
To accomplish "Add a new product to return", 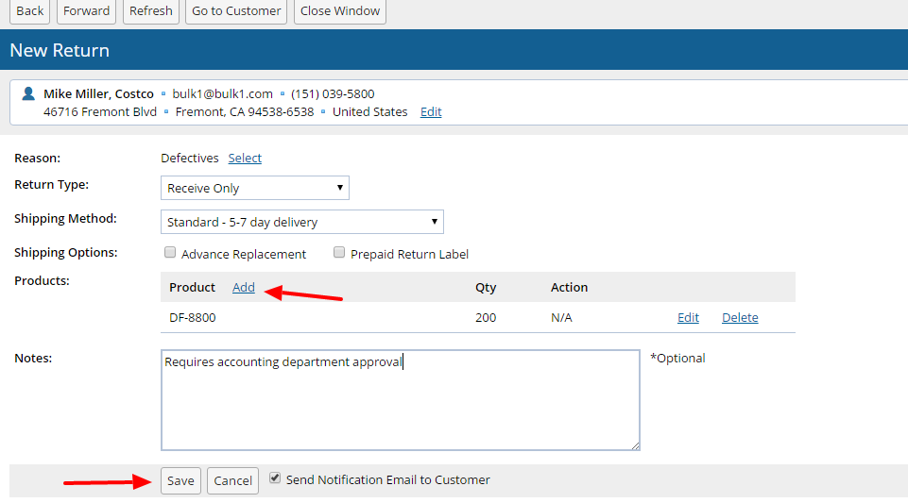I will pos(244,288).
